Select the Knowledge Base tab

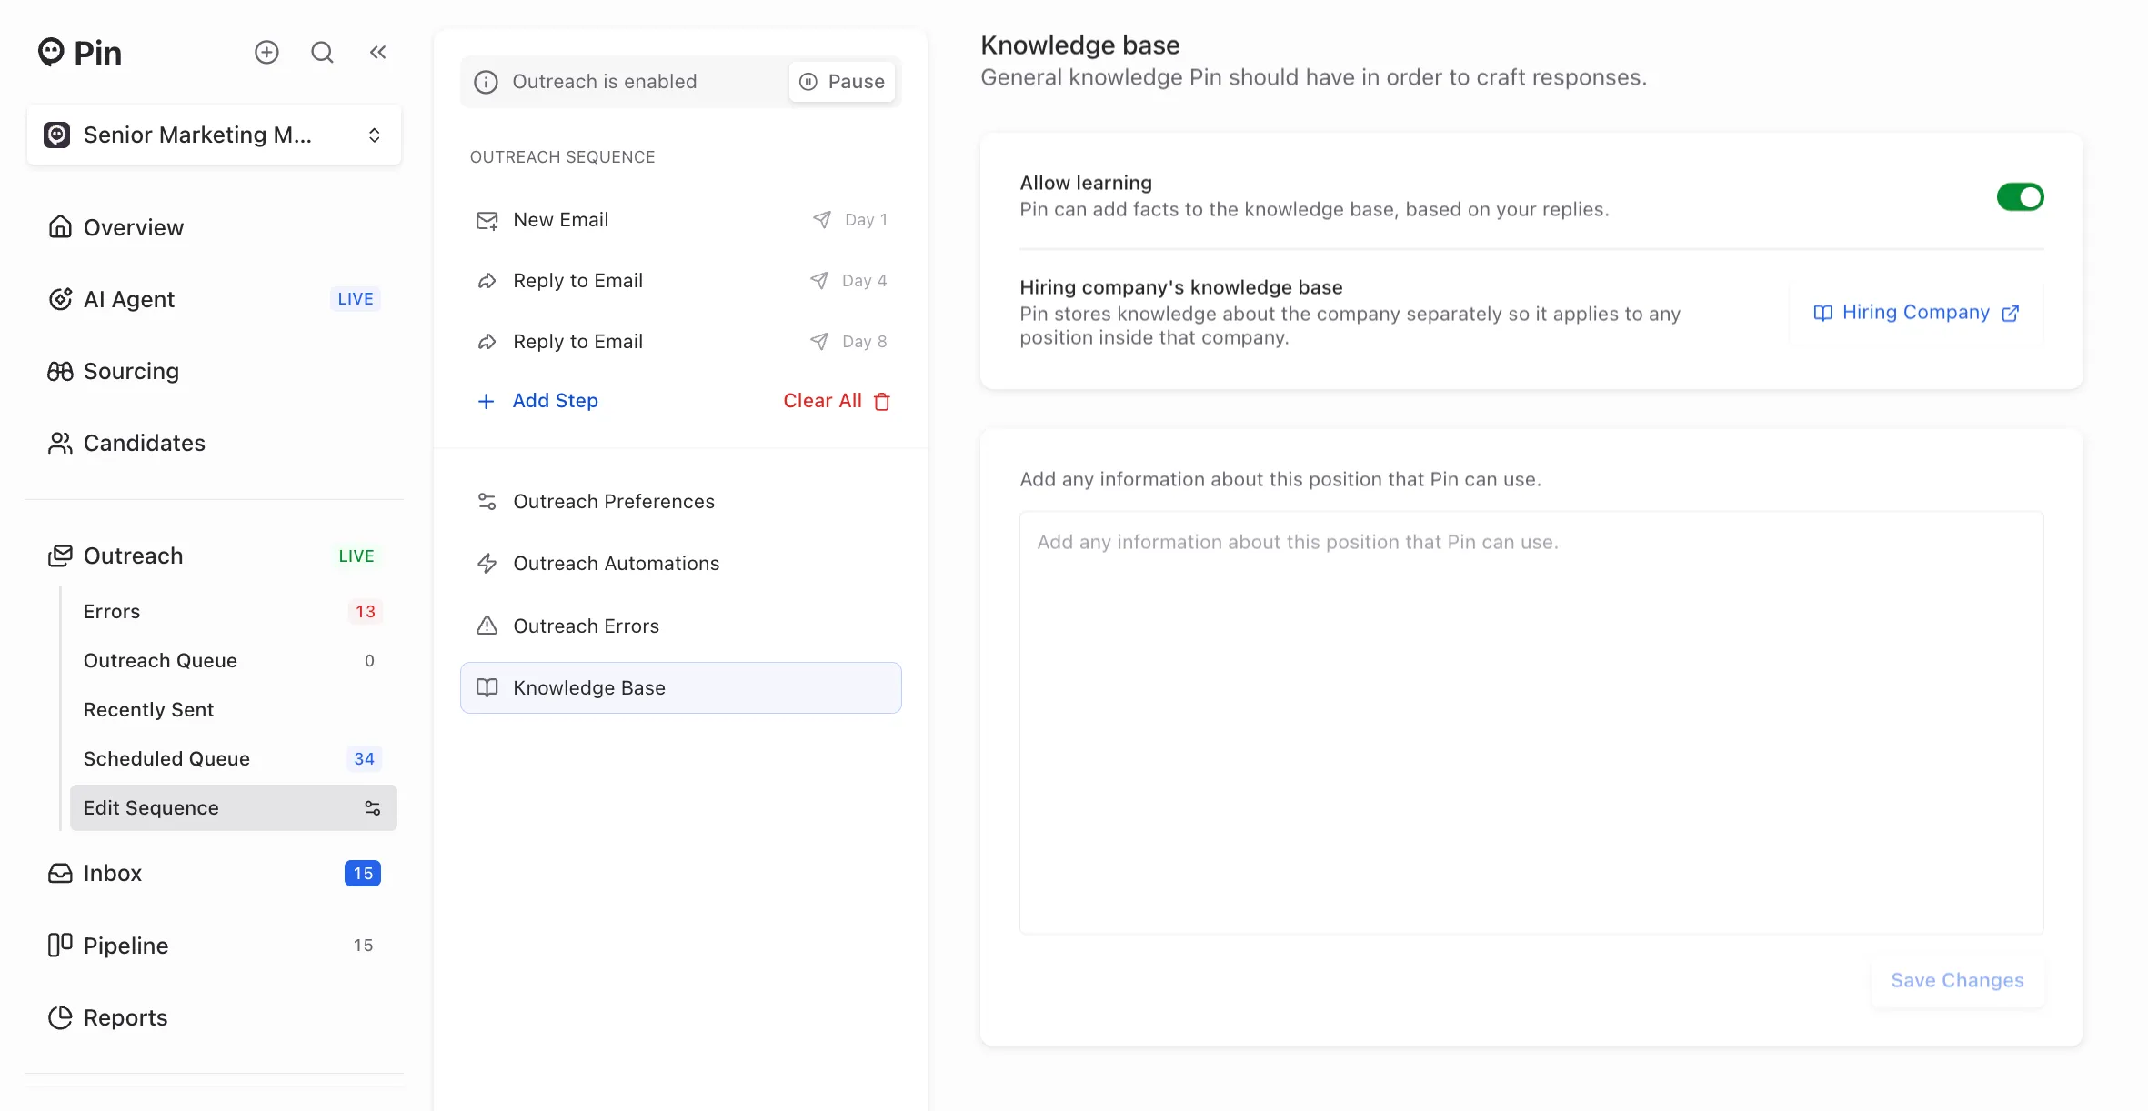(x=680, y=687)
